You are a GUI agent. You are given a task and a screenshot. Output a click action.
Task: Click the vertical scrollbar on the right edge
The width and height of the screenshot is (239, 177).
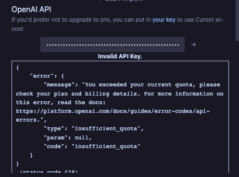click(x=237, y=20)
